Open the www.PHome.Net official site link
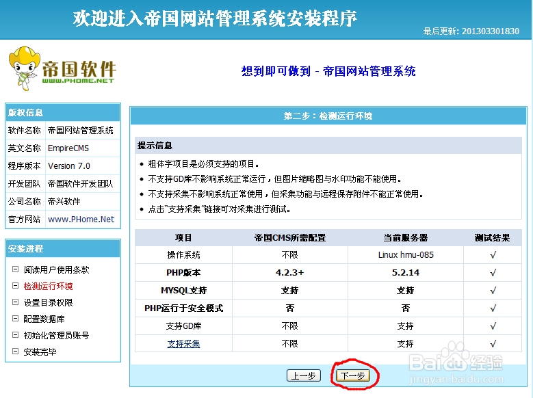The image size is (533, 398). click(81, 220)
